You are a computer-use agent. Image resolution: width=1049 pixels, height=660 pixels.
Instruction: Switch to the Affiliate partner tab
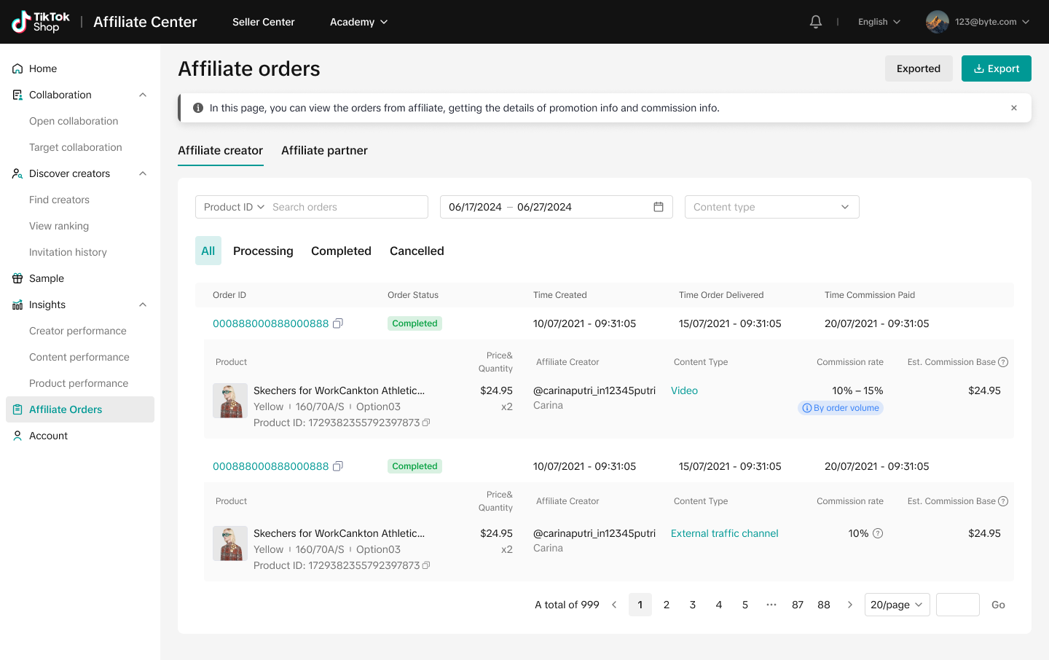(x=324, y=151)
